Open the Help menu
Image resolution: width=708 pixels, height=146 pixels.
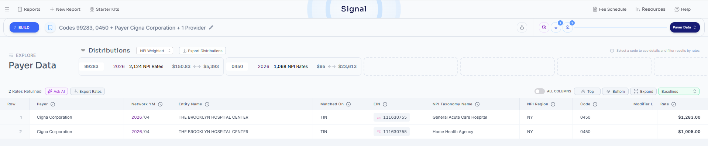[683, 9]
